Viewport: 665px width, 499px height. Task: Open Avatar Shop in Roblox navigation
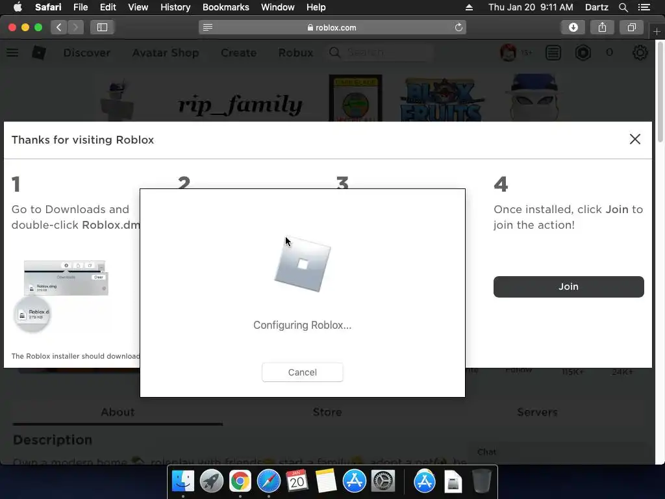click(166, 53)
